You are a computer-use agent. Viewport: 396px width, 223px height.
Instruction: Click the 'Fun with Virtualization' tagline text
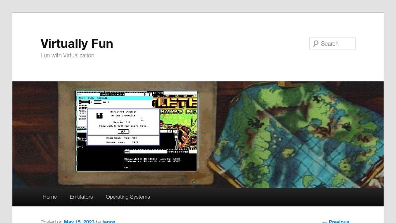67,55
